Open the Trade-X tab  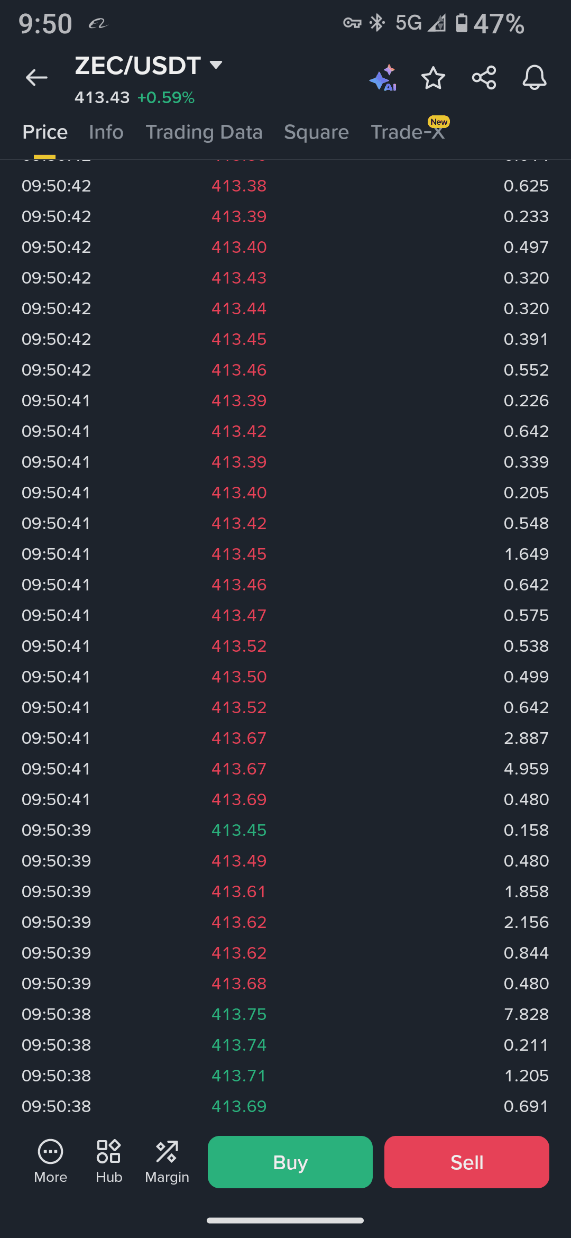coord(408,132)
